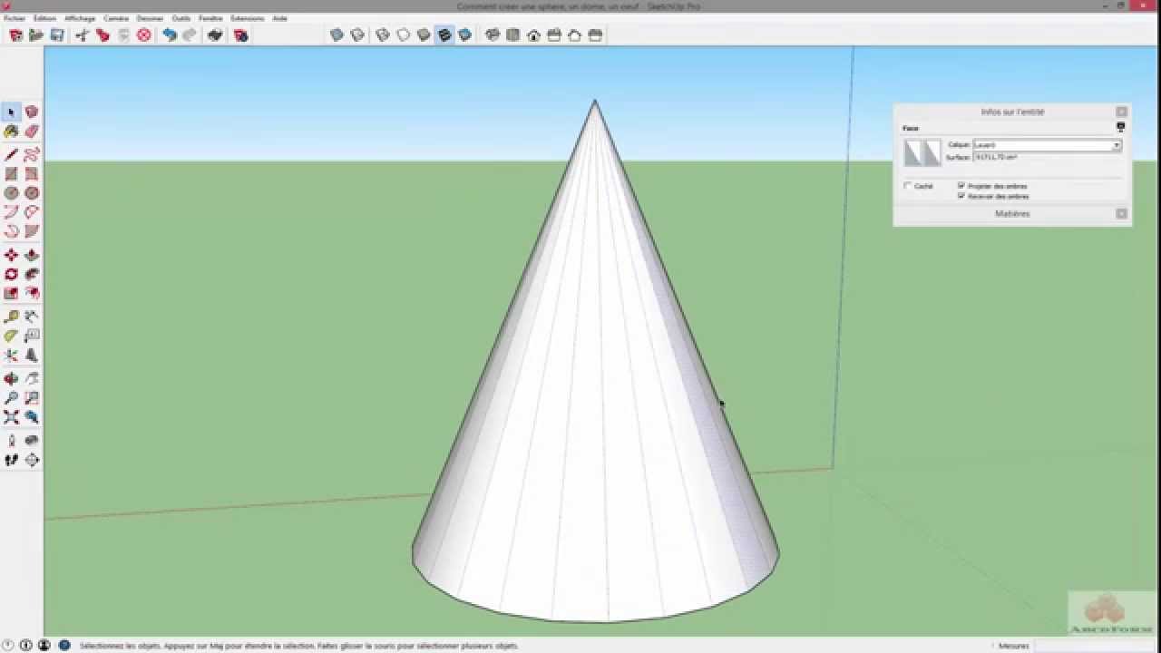Select the Pie arc tool
The image size is (1161, 653).
[x=32, y=231]
